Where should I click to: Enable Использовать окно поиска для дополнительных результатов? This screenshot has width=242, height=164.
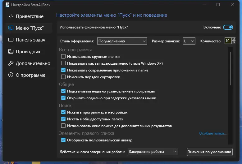pyautogui.click(x=63, y=126)
